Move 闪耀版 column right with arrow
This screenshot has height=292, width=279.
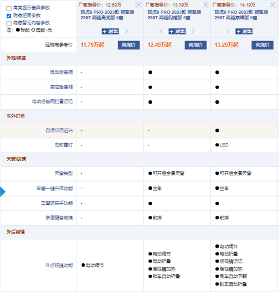click(x=193, y=31)
